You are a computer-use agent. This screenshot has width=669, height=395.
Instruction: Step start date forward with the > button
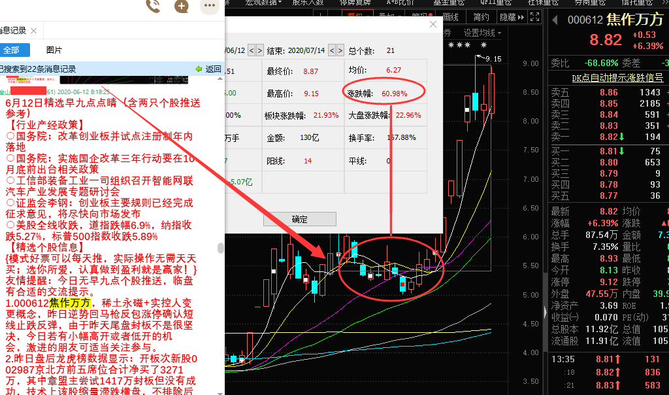260,50
